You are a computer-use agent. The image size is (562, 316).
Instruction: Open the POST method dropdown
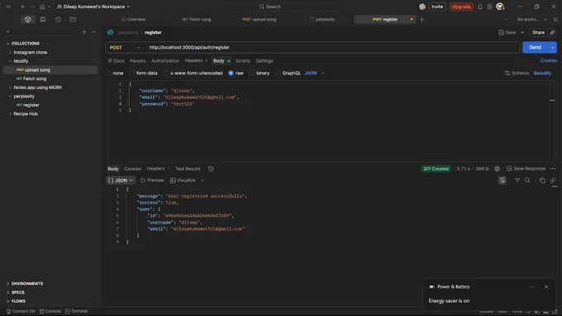point(125,47)
